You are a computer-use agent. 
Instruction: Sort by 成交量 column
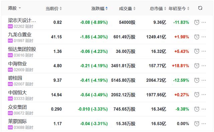[x=127, y=9]
